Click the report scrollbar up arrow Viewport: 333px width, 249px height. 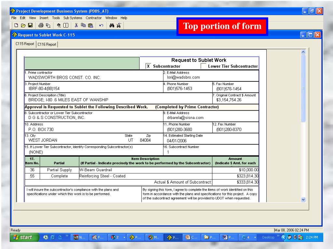pos(303,52)
